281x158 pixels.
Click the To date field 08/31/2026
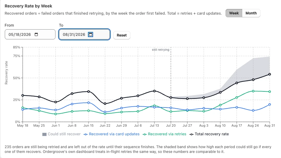[x=84, y=34]
